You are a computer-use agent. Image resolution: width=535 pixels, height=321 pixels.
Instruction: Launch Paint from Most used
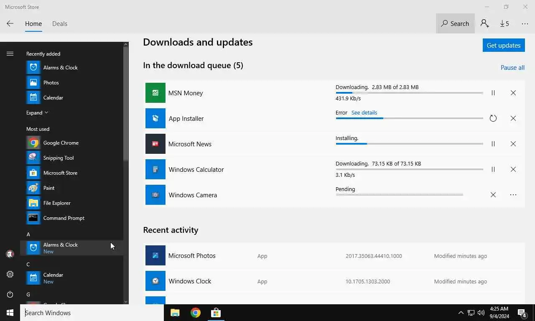[71, 188]
